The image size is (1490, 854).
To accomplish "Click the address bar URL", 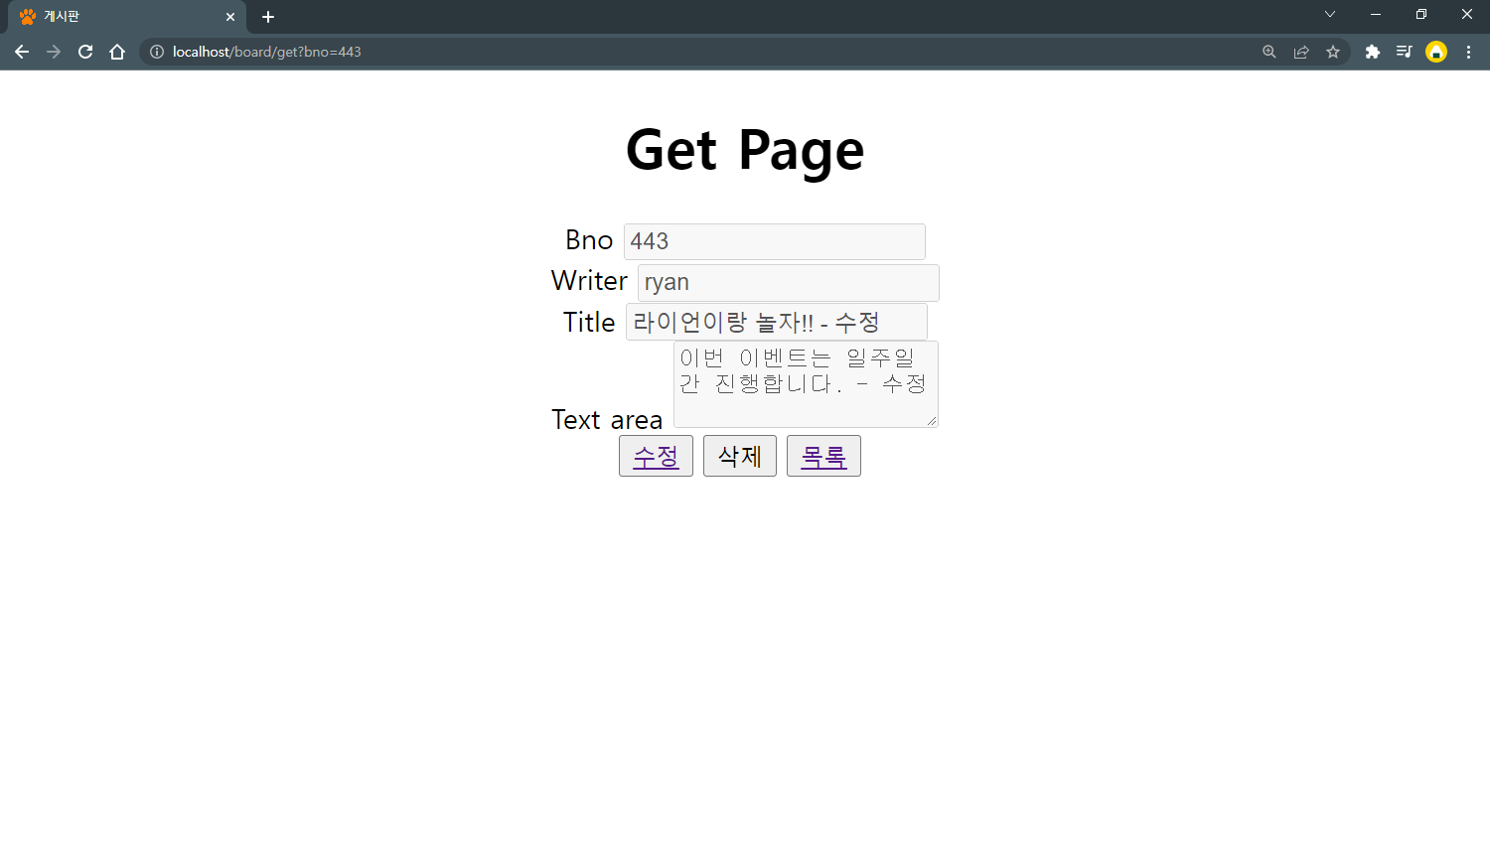I will [x=266, y=52].
